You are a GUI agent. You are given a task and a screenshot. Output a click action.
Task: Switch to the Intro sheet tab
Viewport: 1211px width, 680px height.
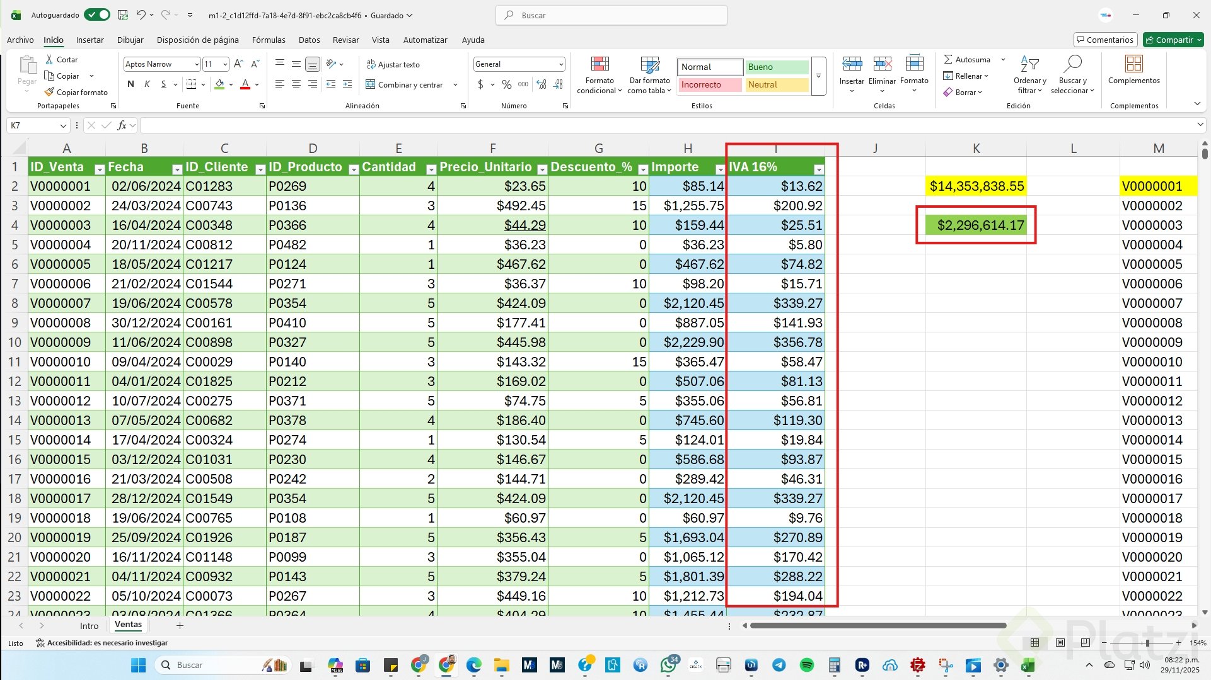coord(89,626)
